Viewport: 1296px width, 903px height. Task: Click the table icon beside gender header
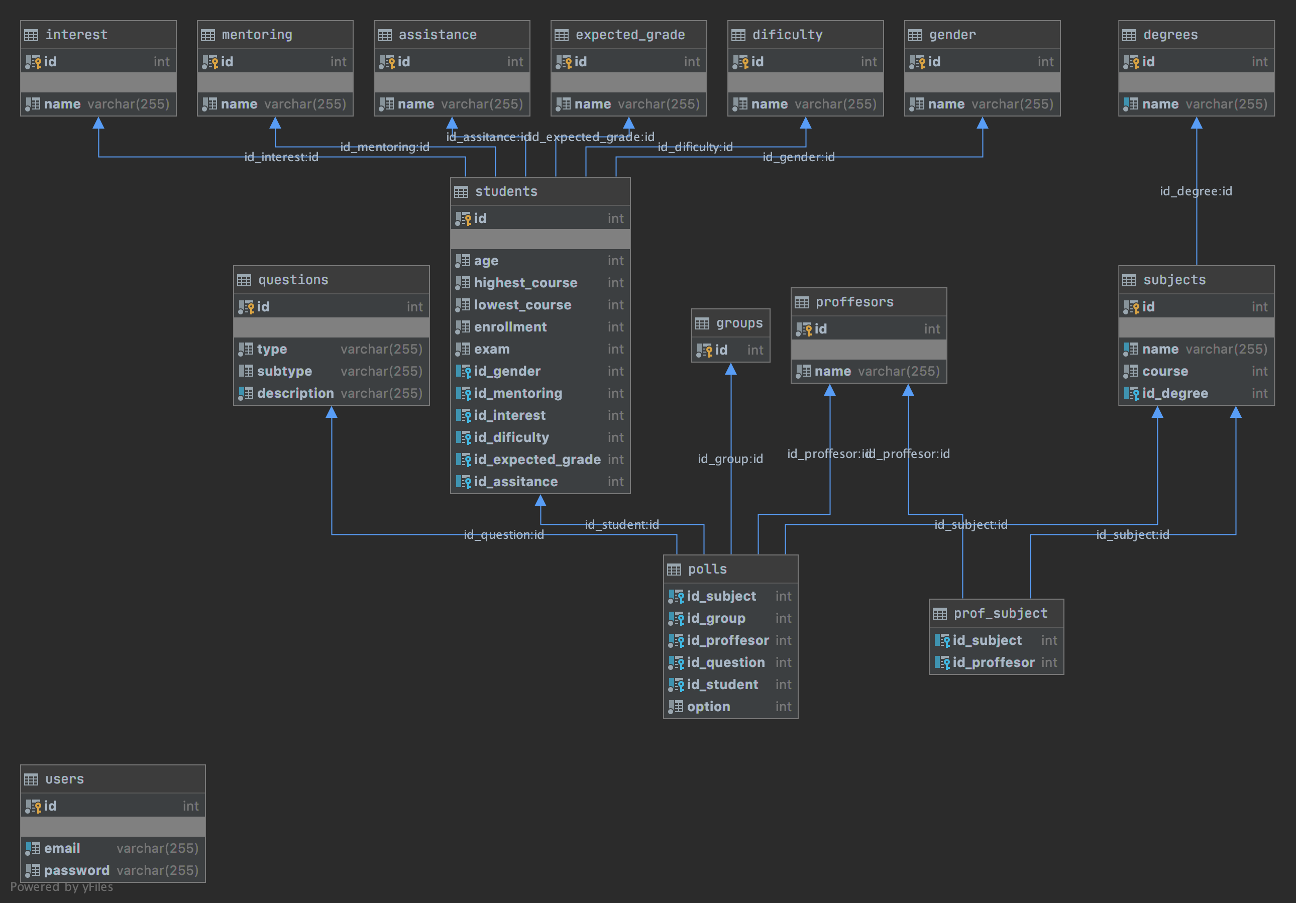[x=914, y=35]
